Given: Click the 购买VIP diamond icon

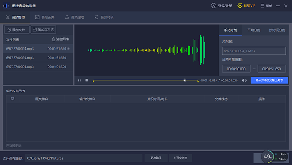Looking at the screenshot, I should [240, 6].
